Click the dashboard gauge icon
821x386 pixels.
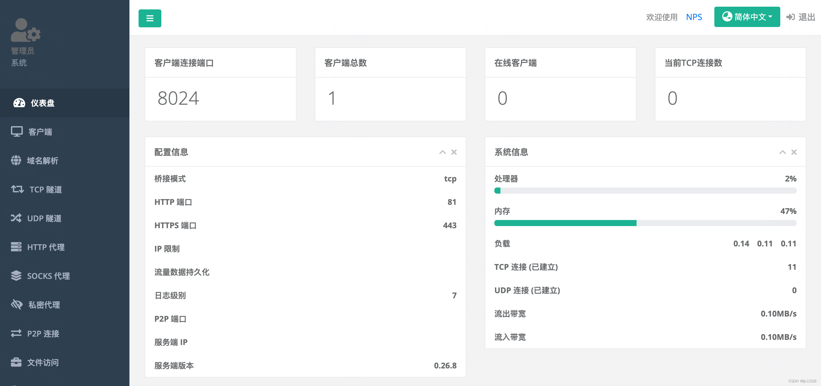pyautogui.click(x=19, y=103)
